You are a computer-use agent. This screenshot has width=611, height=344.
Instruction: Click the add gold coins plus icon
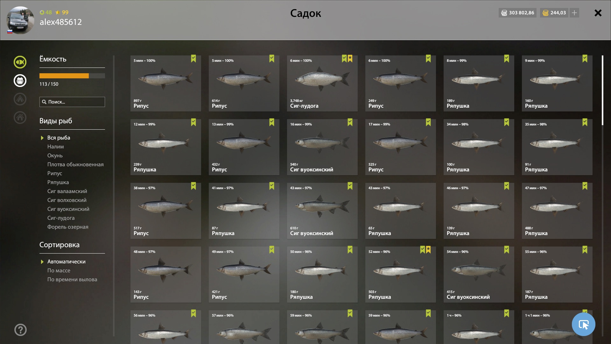[x=574, y=13]
